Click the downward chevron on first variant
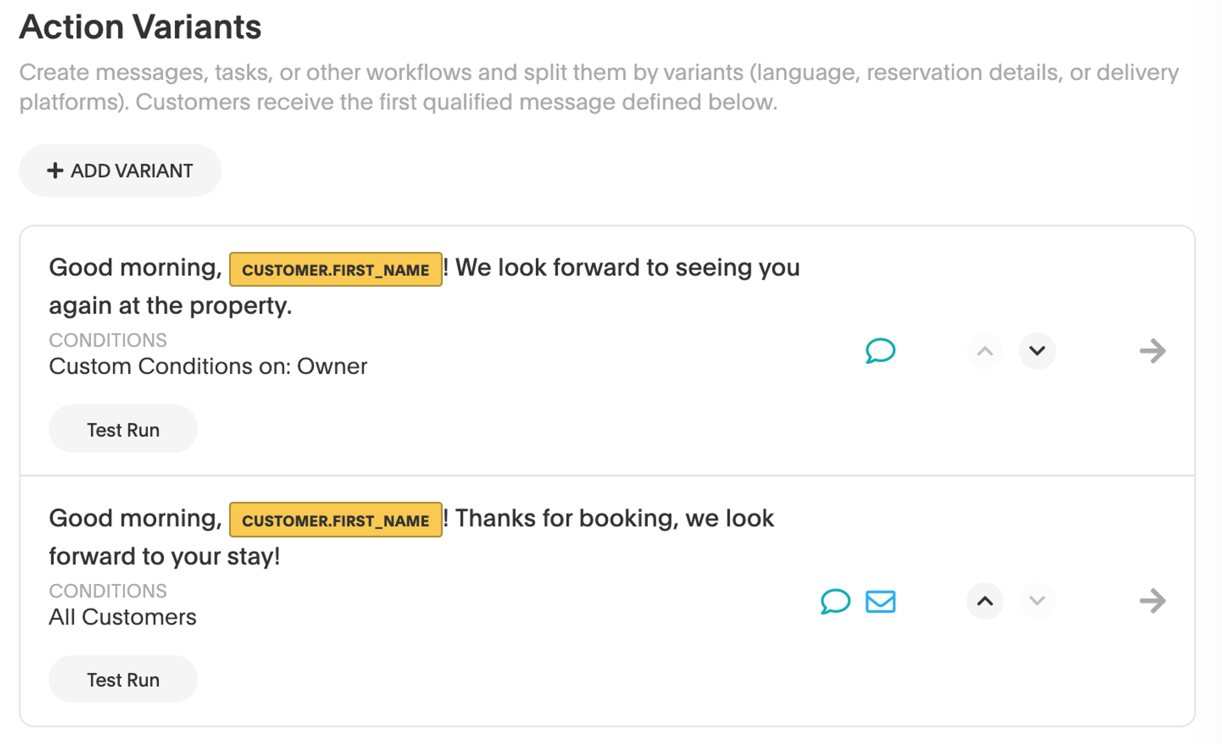1222x744 pixels. click(x=1034, y=351)
